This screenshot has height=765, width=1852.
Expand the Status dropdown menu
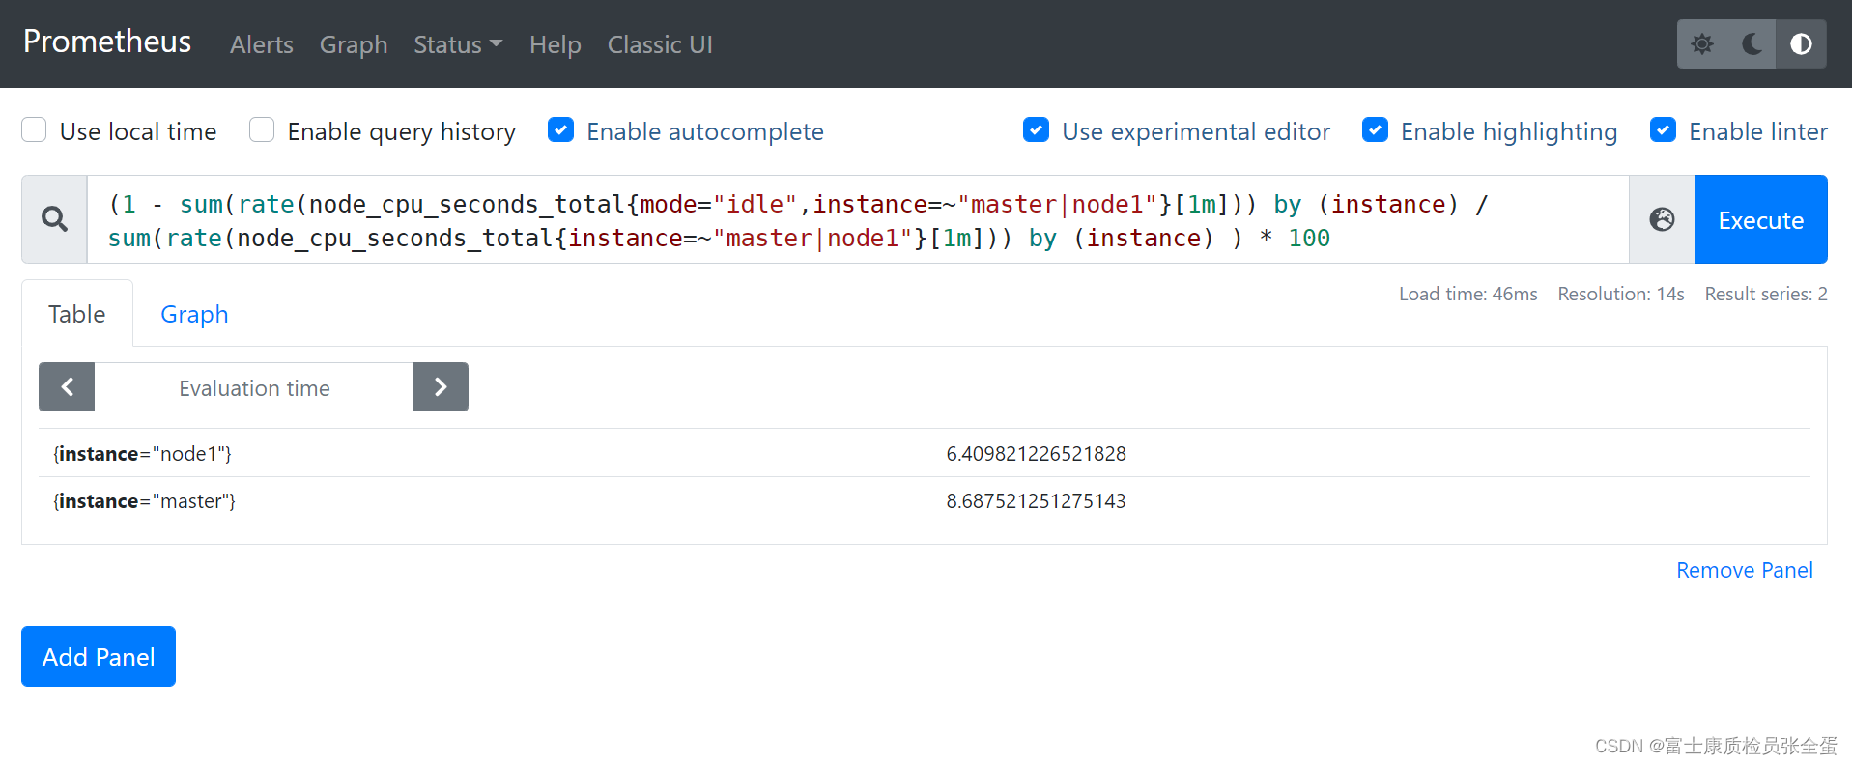pos(458,44)
